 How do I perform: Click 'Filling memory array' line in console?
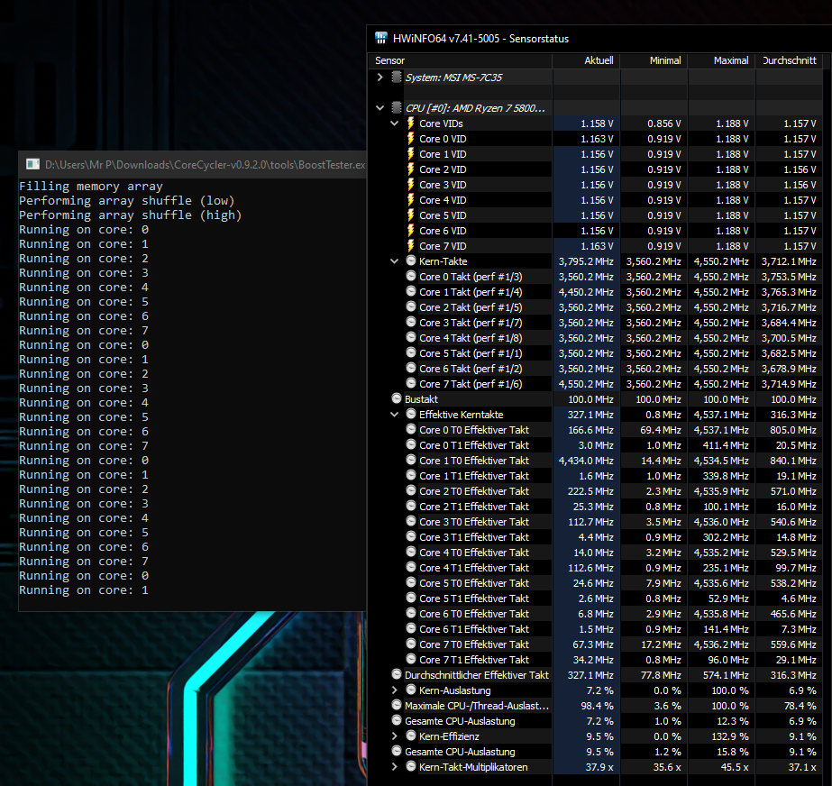click(91, 187)
